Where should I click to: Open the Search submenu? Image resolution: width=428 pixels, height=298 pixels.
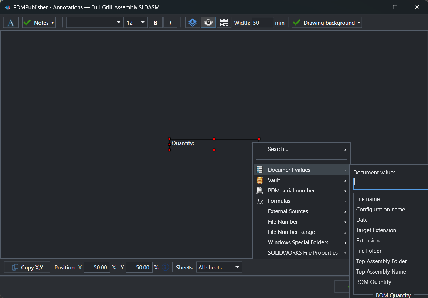pyautogui.click(x=301, y=149)
